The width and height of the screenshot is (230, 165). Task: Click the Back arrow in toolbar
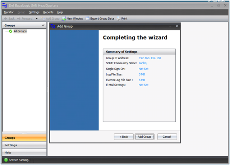tap(6, 19)
